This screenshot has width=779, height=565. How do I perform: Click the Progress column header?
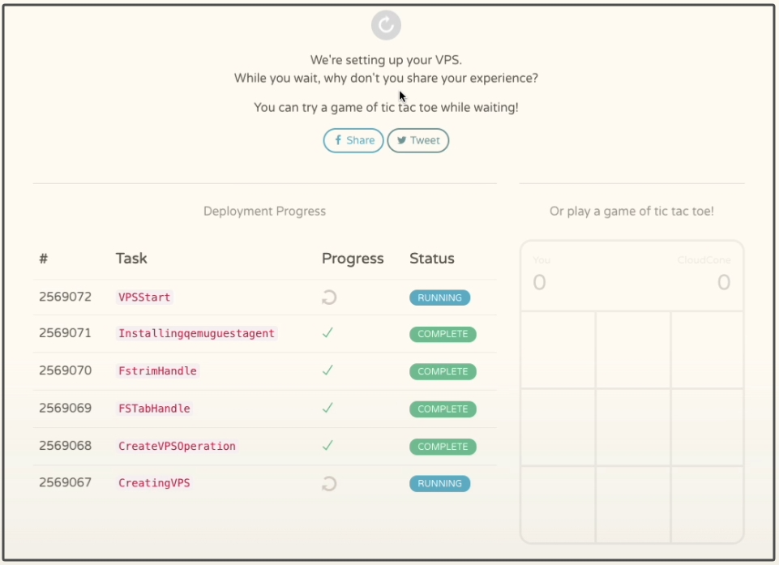[353, 259]
